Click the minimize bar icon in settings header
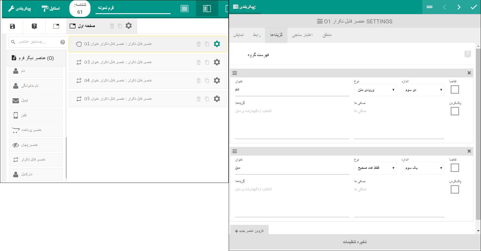Viewport: 481px width, 251px height. tap(430, 7)
